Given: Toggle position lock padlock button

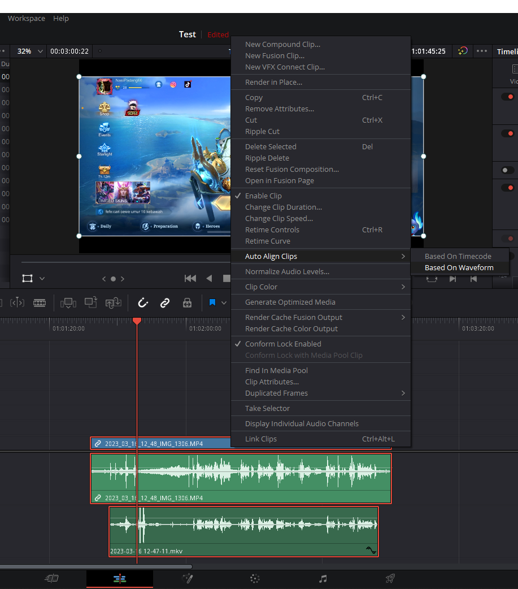Looking at the screenshot, I should [188, 302].
